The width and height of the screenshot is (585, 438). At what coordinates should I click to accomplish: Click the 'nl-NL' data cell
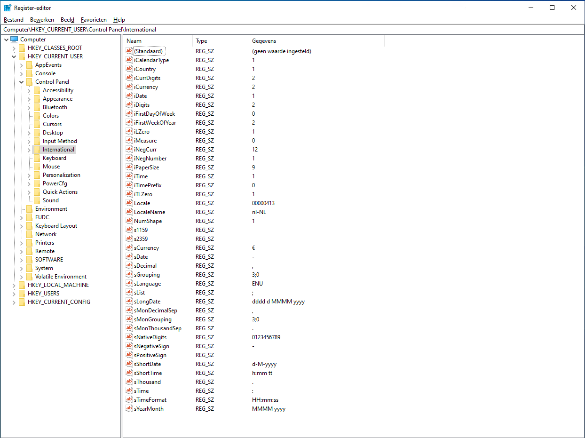click(x=259, y=212)
